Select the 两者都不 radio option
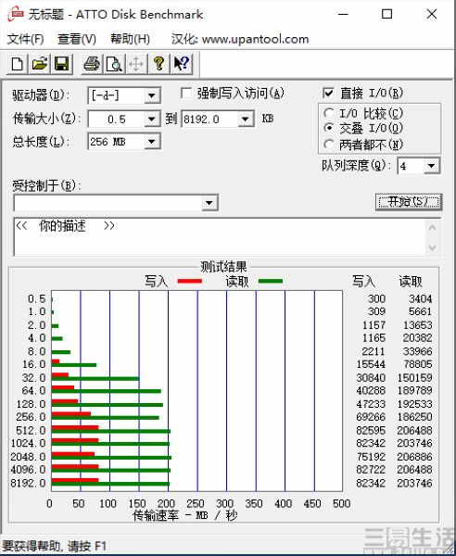The width and height of the screenshot is (456, 556). [329, 144]
